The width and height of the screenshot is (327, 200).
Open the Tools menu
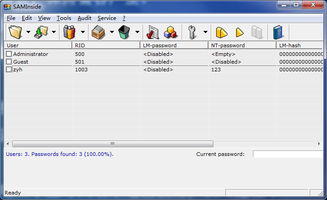tap(64, 18)
